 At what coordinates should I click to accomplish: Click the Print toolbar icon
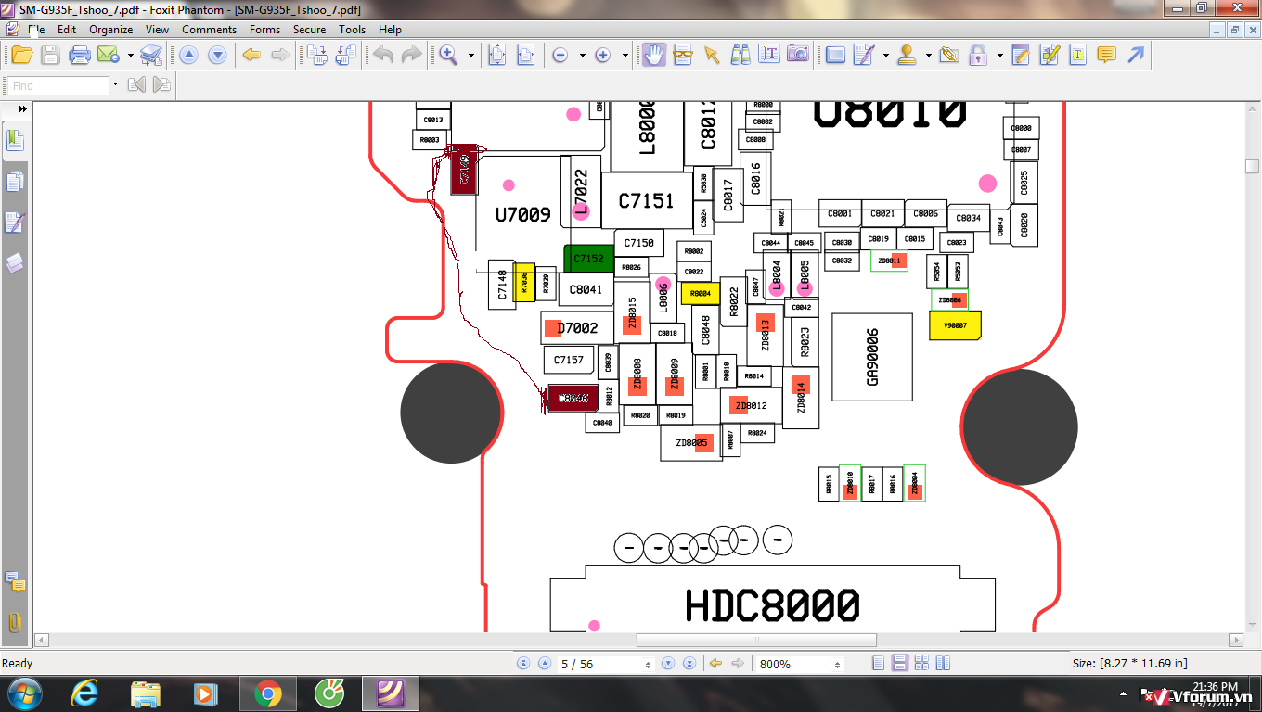pyautogui.click(x=80, y=56)
